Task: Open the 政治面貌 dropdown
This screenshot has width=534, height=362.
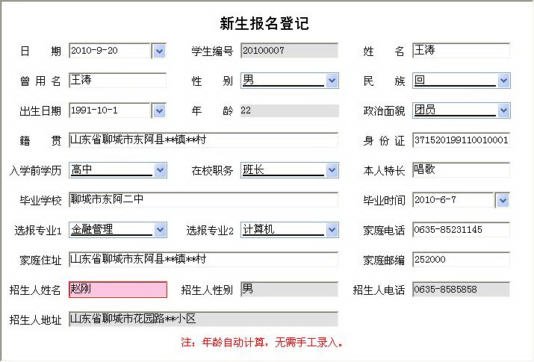Action: [504, 110]
